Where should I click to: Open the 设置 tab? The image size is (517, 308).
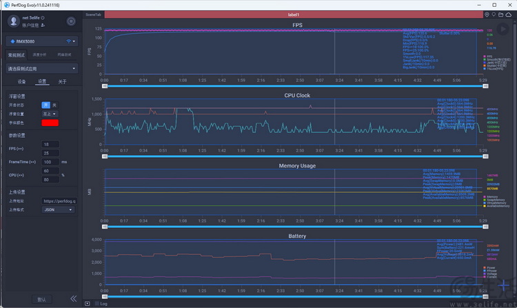pyautogui.click(x=42, y=81)
